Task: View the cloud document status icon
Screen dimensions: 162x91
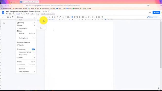Action: [48, 12]
